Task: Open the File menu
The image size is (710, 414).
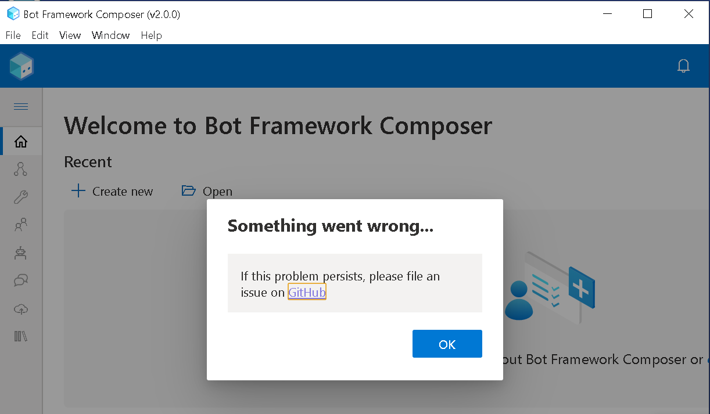Action: point(13,35)
